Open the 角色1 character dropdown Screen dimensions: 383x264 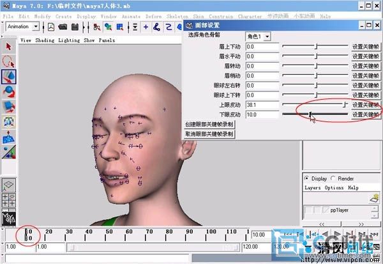point(267,36)
